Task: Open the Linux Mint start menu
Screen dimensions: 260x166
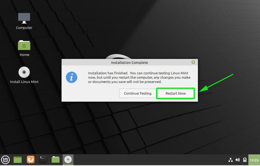Action: tap(5, 160)
